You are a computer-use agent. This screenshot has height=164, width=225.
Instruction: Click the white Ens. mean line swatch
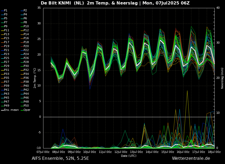click(x=2, y=110)
